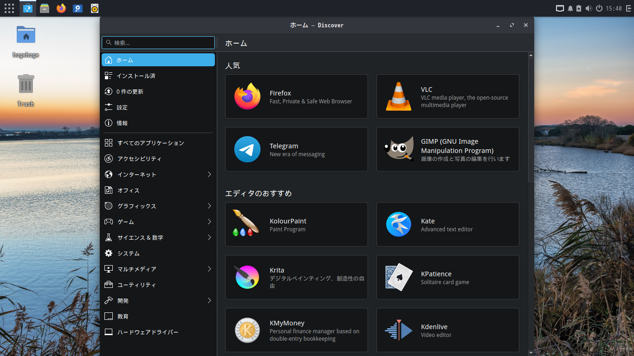Viewport: 634px width, 356px height.
Task: Open the KolourPaint paintbrush icon
Action: tap(246, 223)
